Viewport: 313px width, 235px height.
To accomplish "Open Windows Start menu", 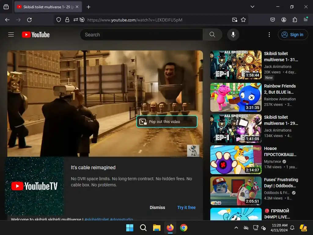I will 130,228.
